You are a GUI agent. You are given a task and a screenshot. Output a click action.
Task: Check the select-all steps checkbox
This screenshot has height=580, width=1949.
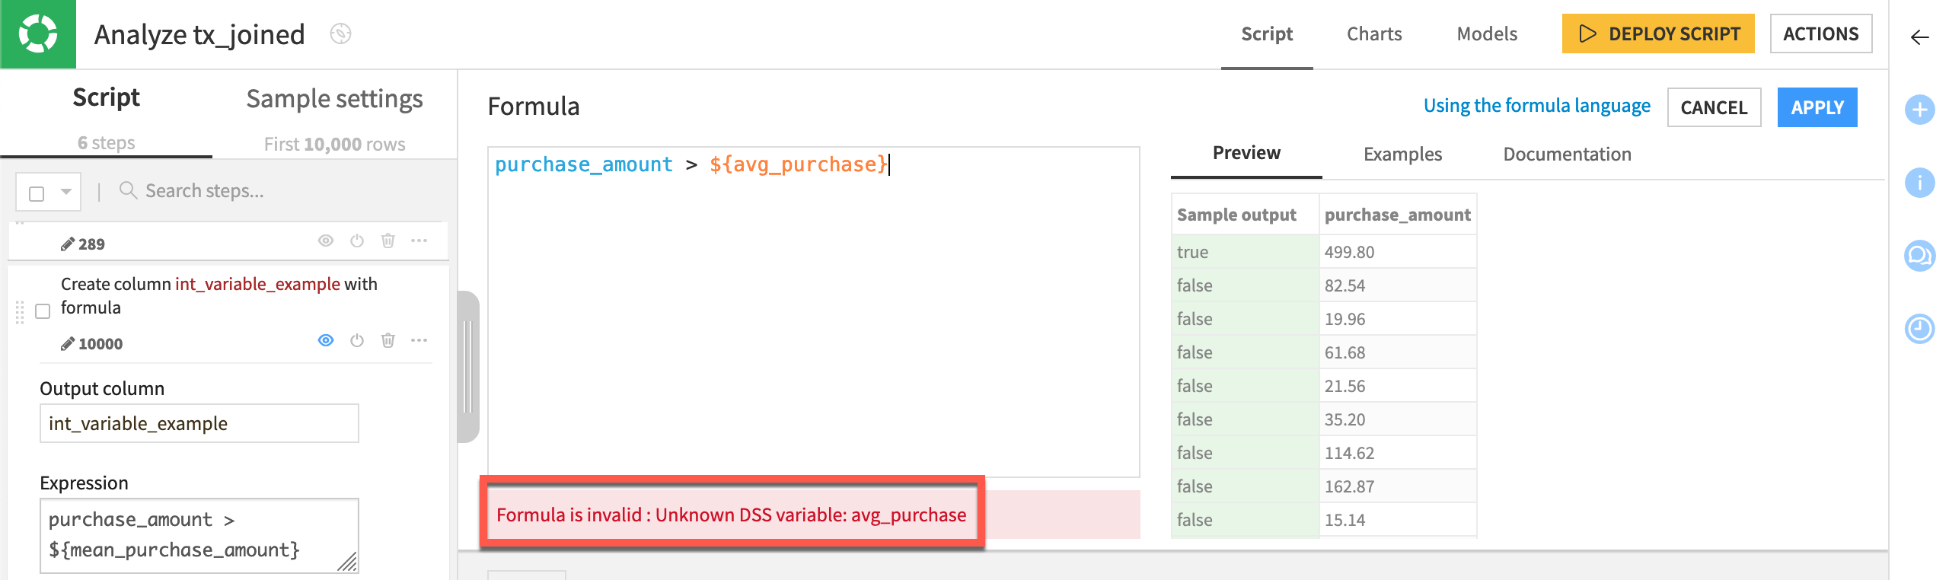click(x=37, y=193)
